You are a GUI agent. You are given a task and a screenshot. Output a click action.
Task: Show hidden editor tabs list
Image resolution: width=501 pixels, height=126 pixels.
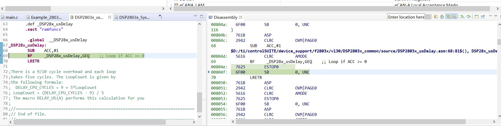(160, 17)
